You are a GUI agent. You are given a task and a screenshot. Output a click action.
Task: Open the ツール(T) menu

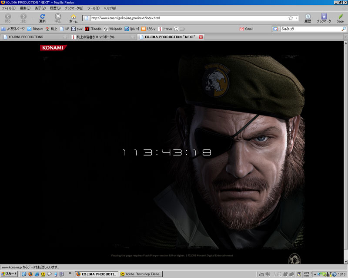coord(93,8)
